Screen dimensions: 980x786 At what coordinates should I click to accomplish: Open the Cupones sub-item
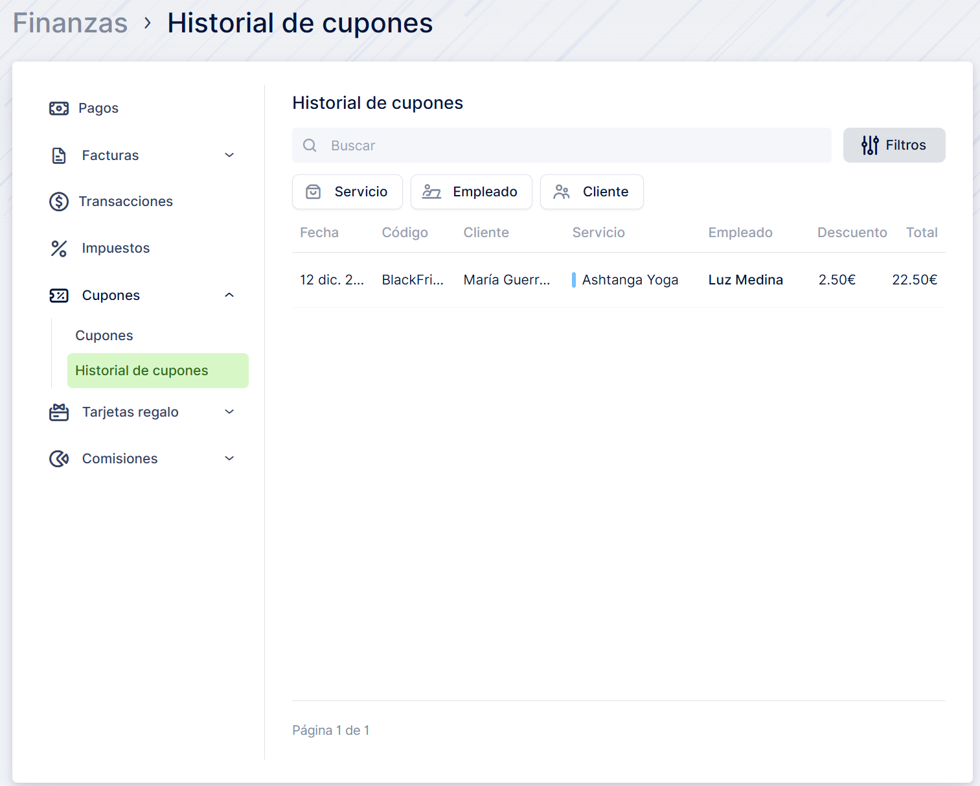point(104,336)
